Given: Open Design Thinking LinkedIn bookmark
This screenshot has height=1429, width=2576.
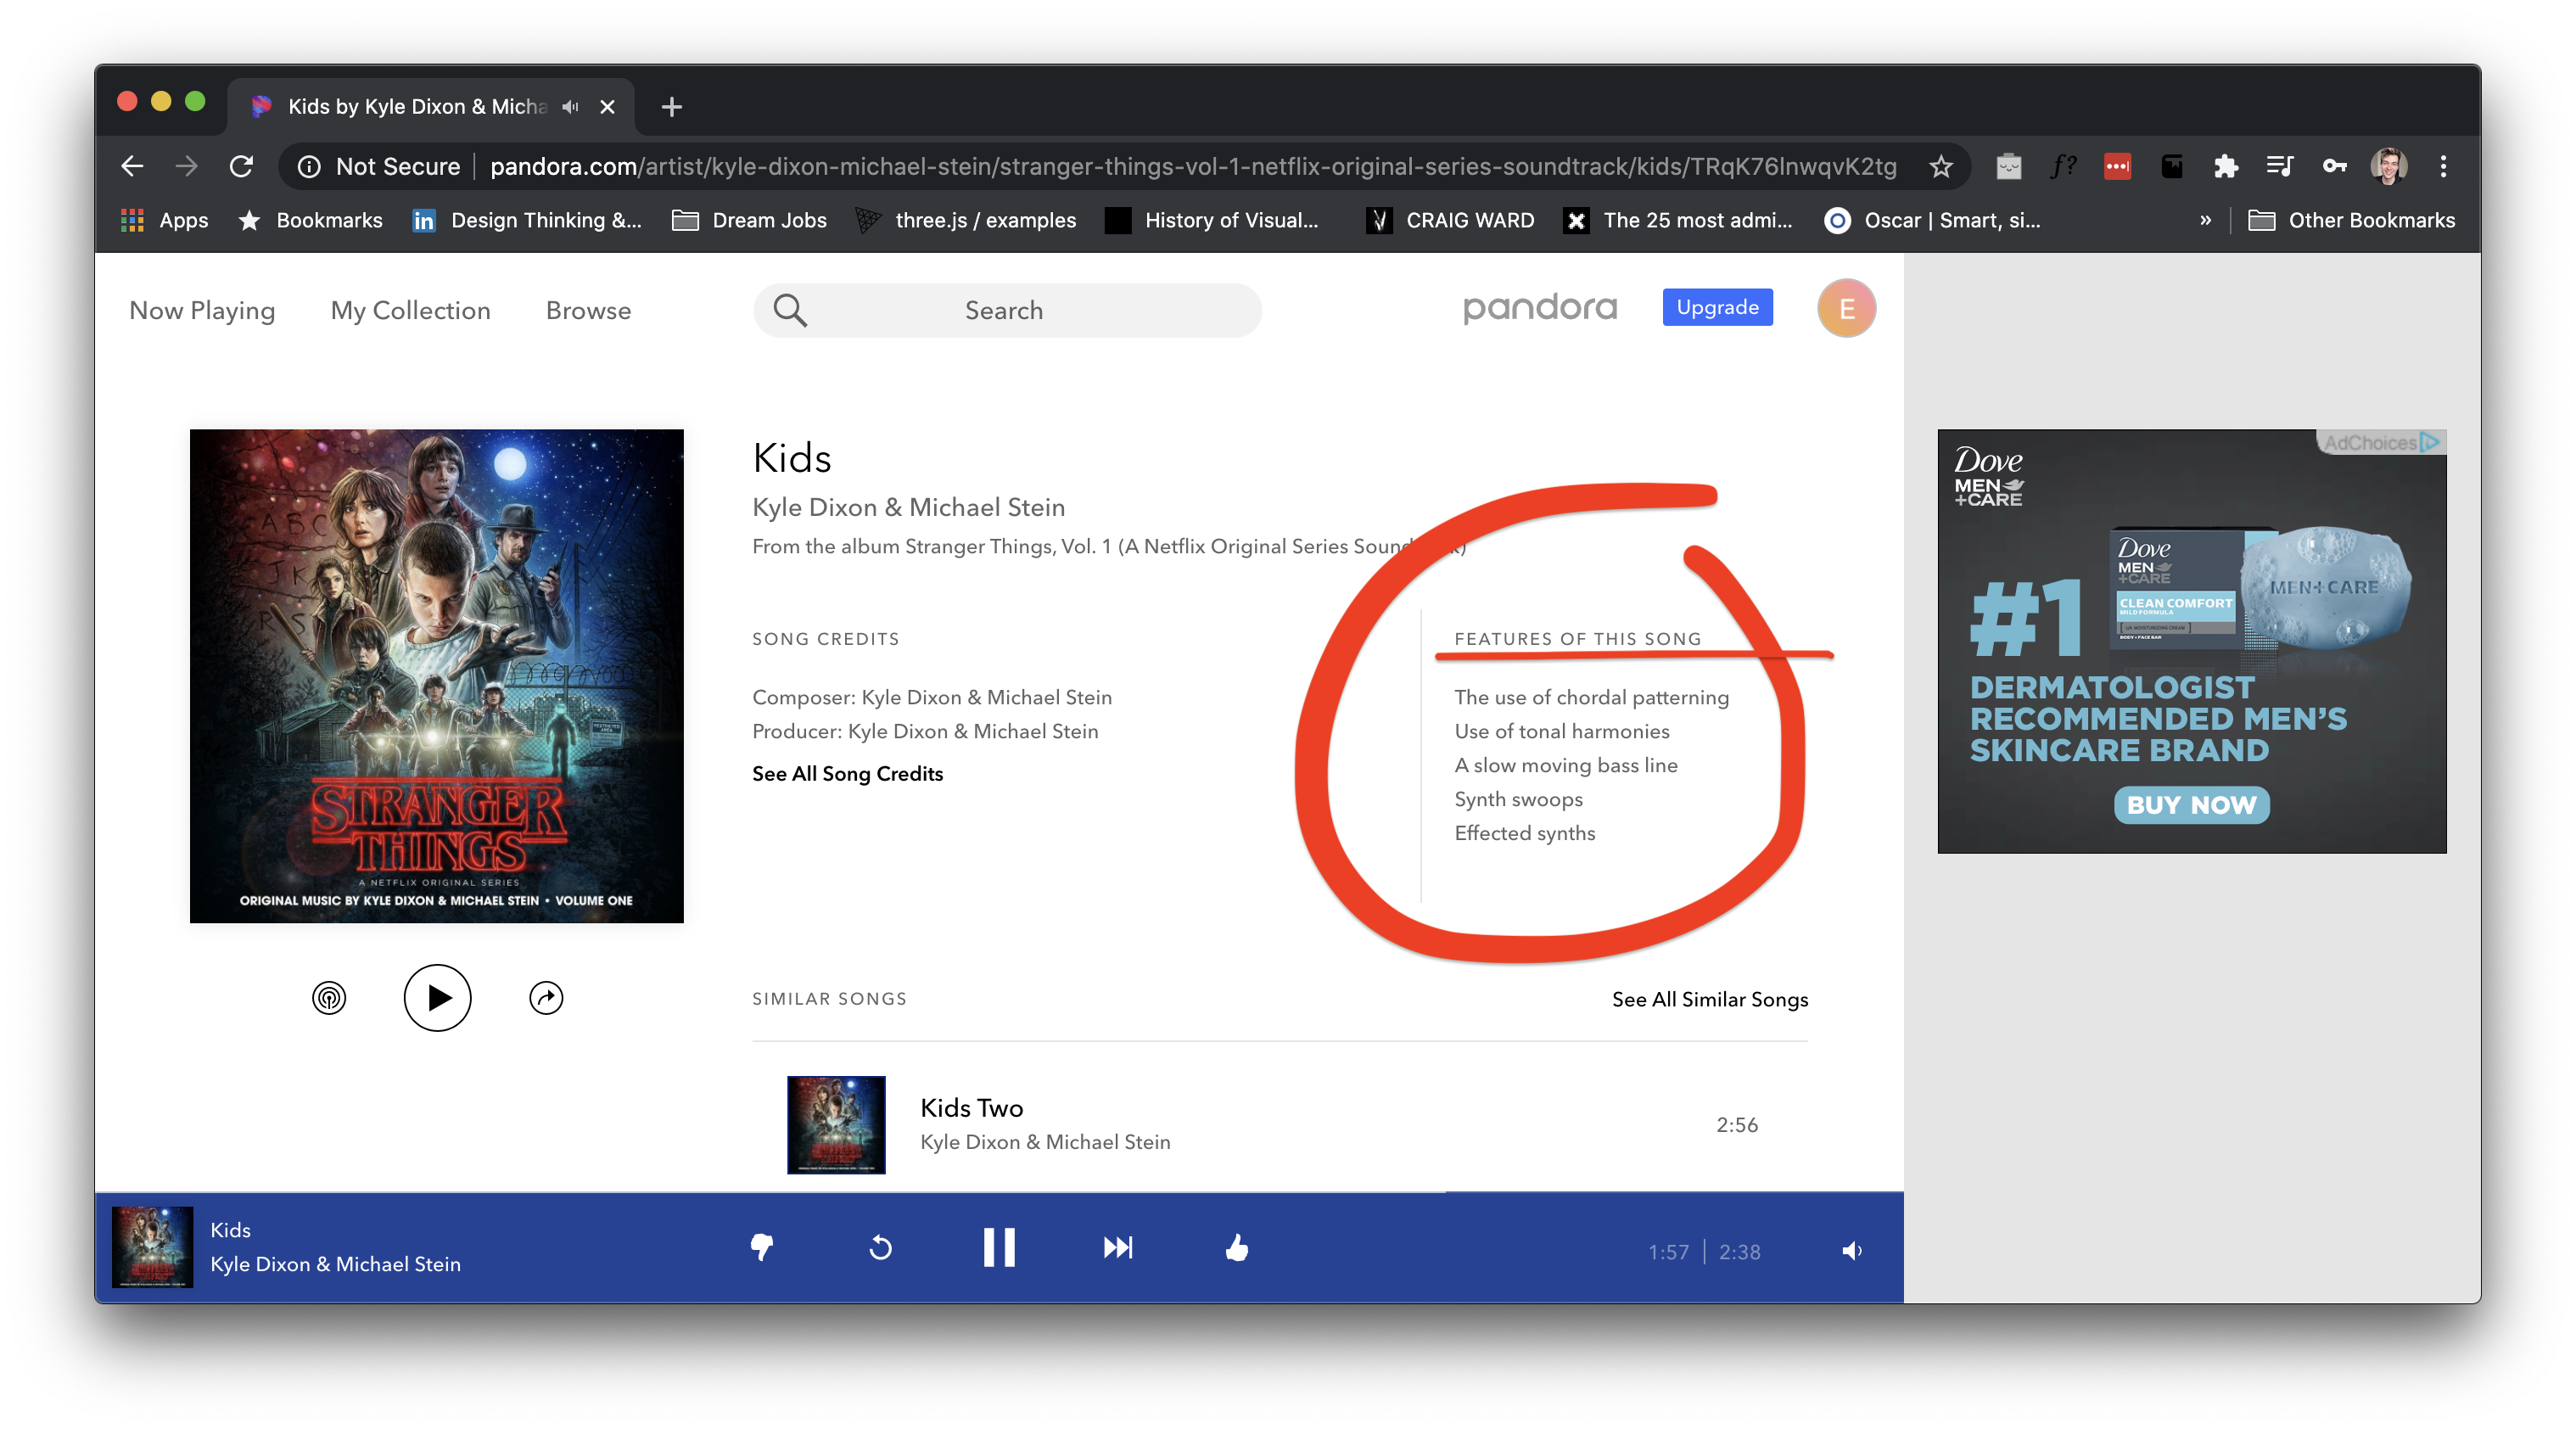Looking at the screenshot, I should coord(527,220).
